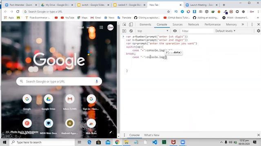Close the bottom drawer
The width and height of the screenshot is (261, 146).
(259, 135)
